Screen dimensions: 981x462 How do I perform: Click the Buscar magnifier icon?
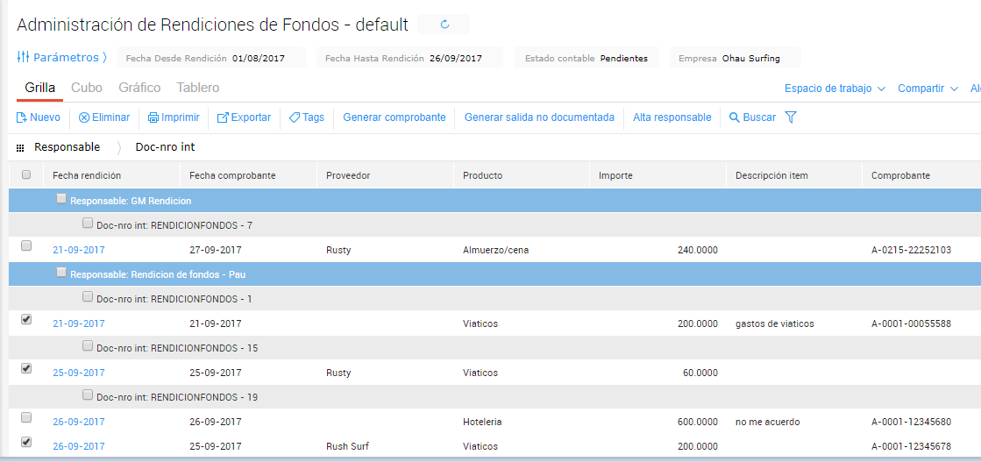(x=735, y=117)
